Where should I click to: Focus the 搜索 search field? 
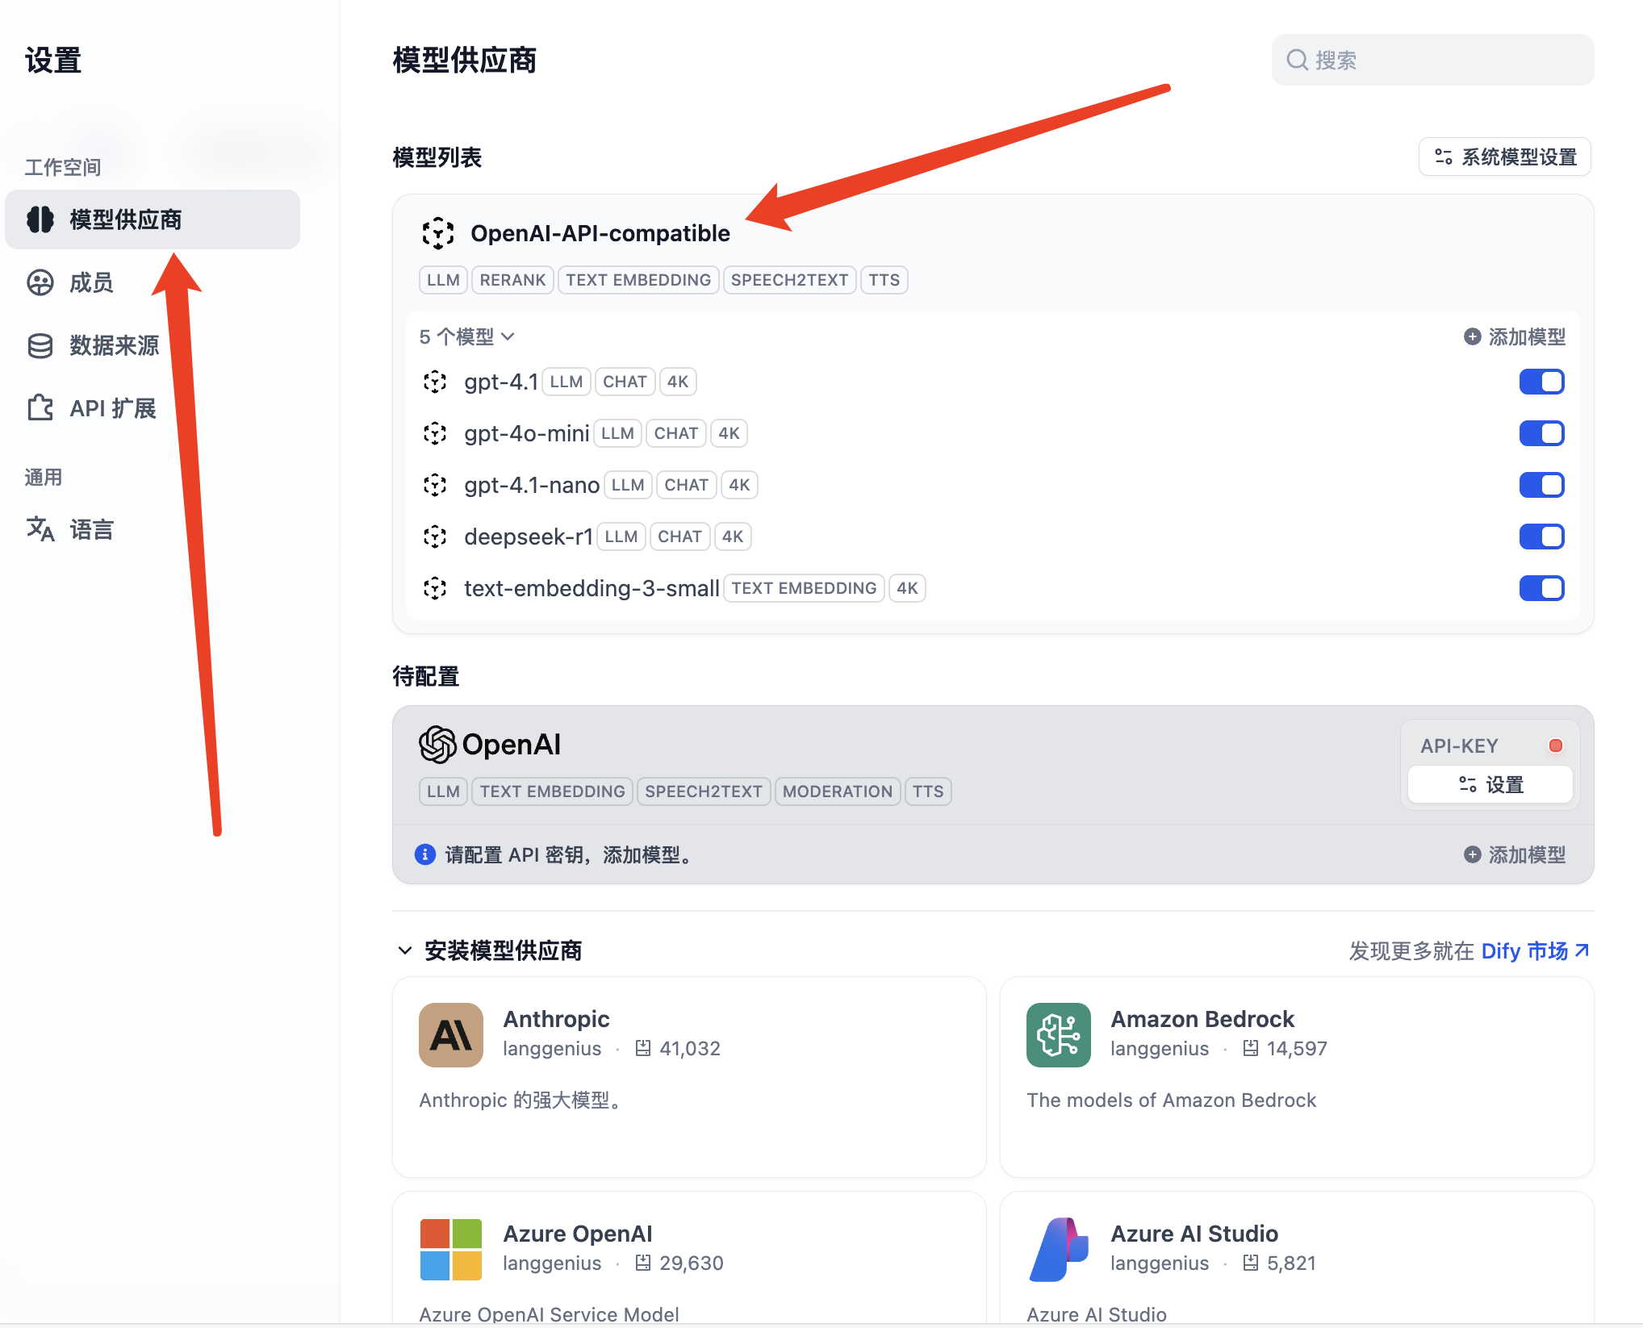pyautogui.click(x=1432, y=60)
